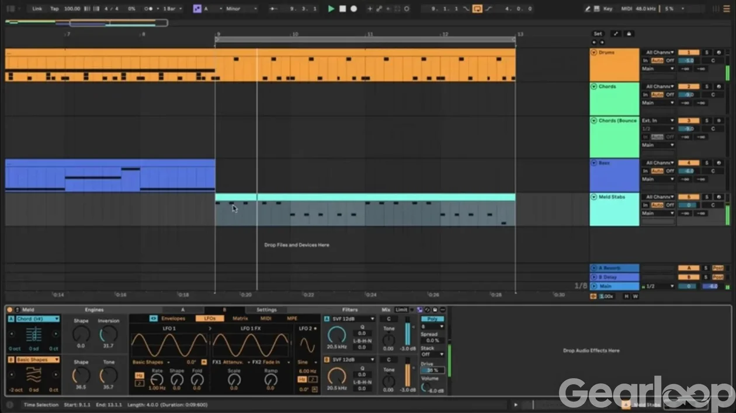736x413 pixels.
Task: Click the LFO 1 Rate knob
Action: [157, 380]
